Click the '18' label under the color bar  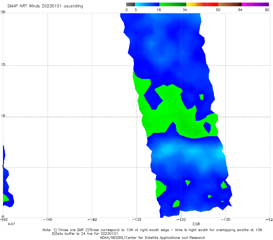pyautogui.click(x=159, y=10)
